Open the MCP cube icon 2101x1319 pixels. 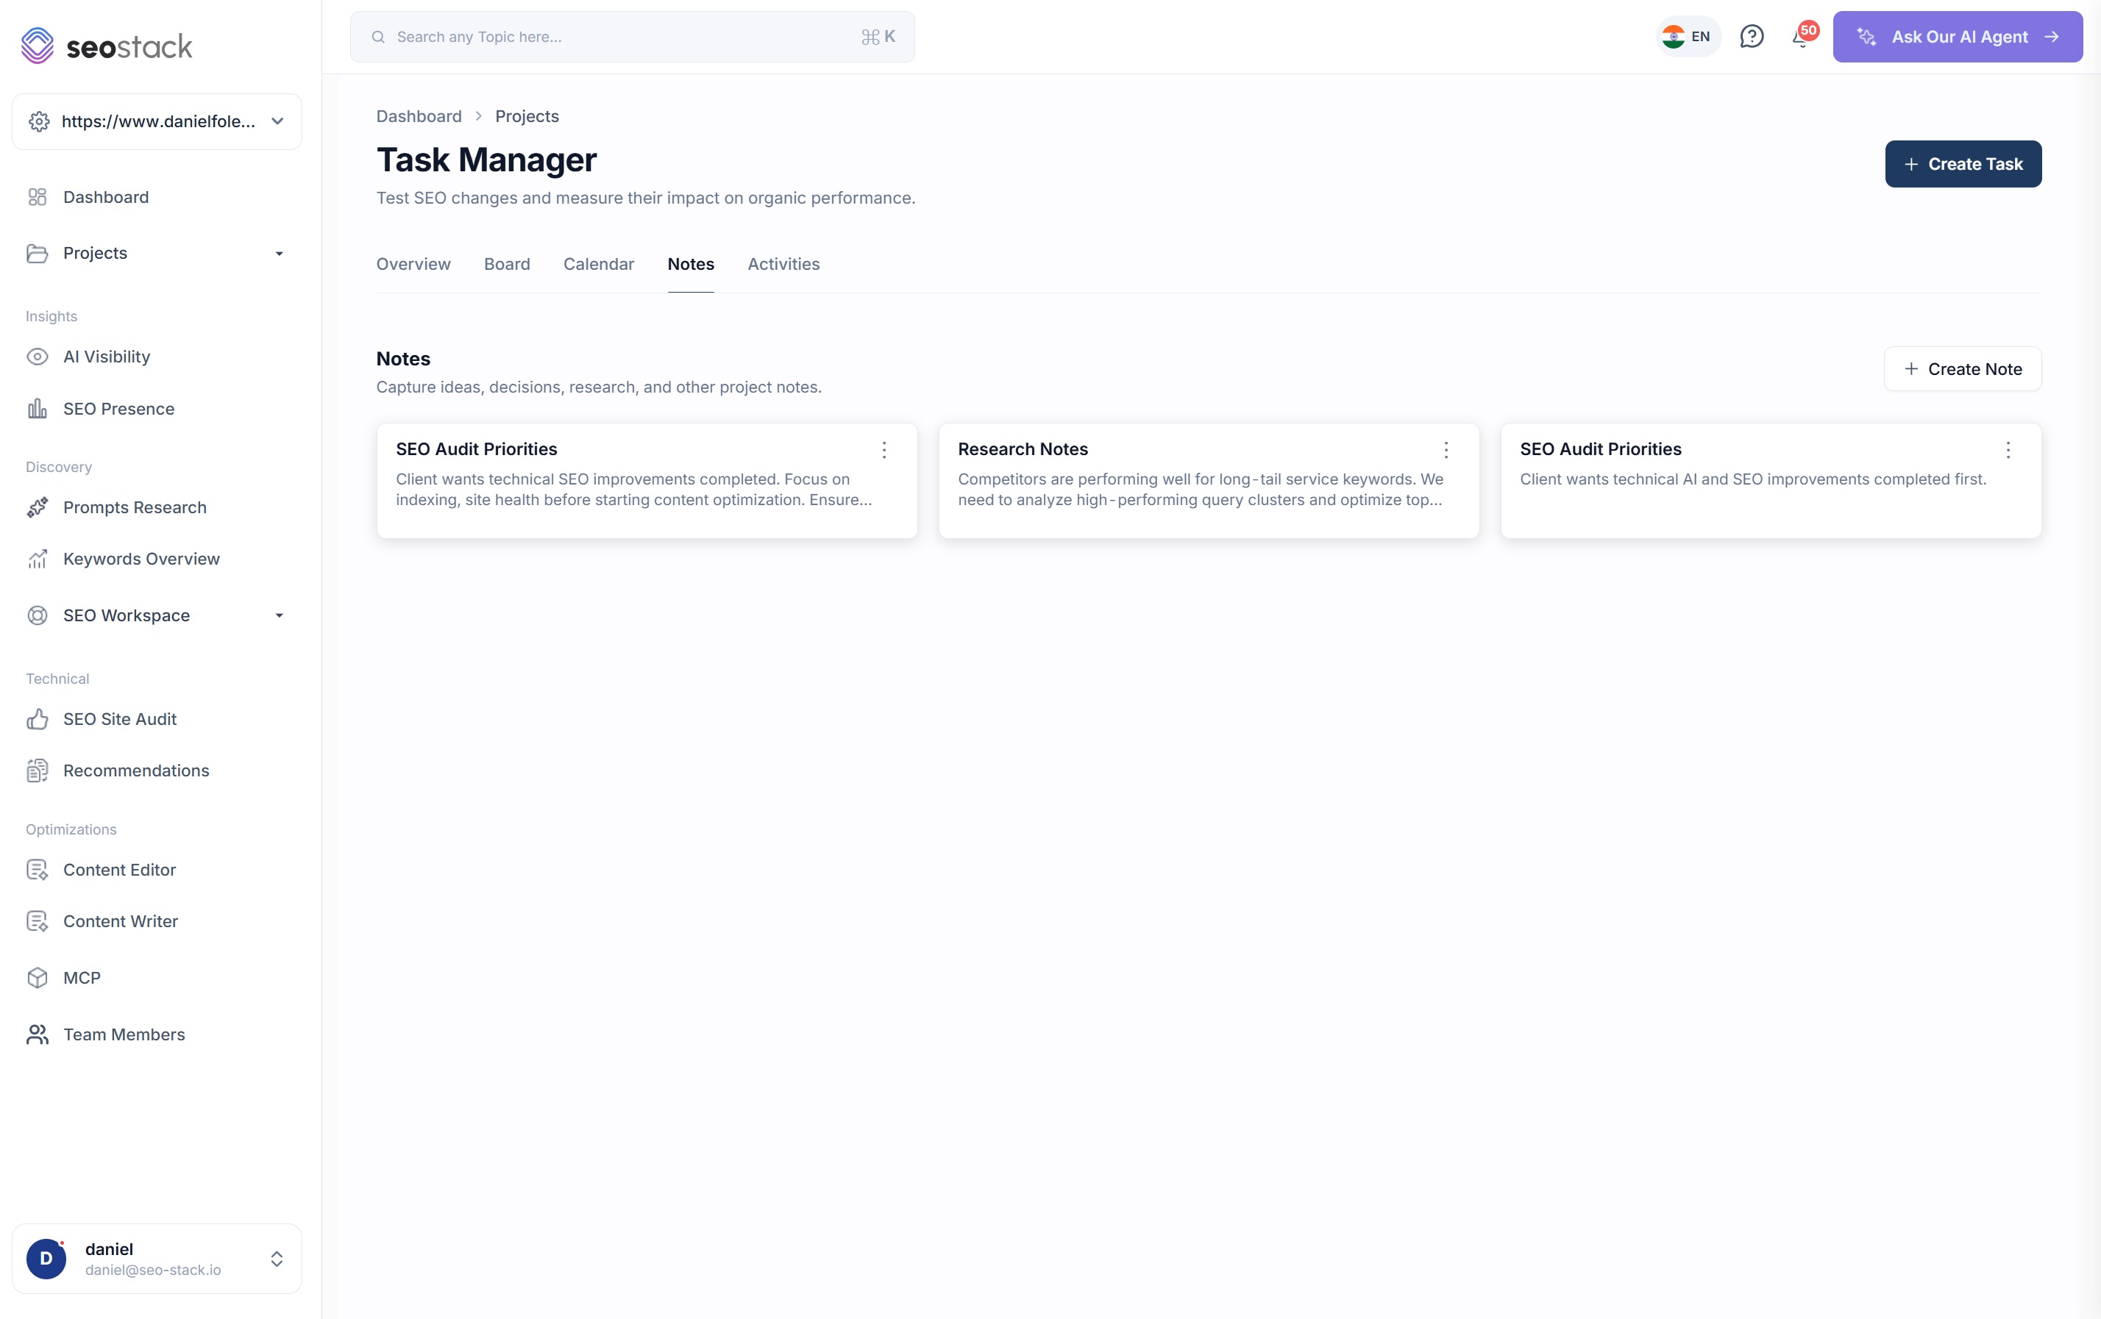38,978
